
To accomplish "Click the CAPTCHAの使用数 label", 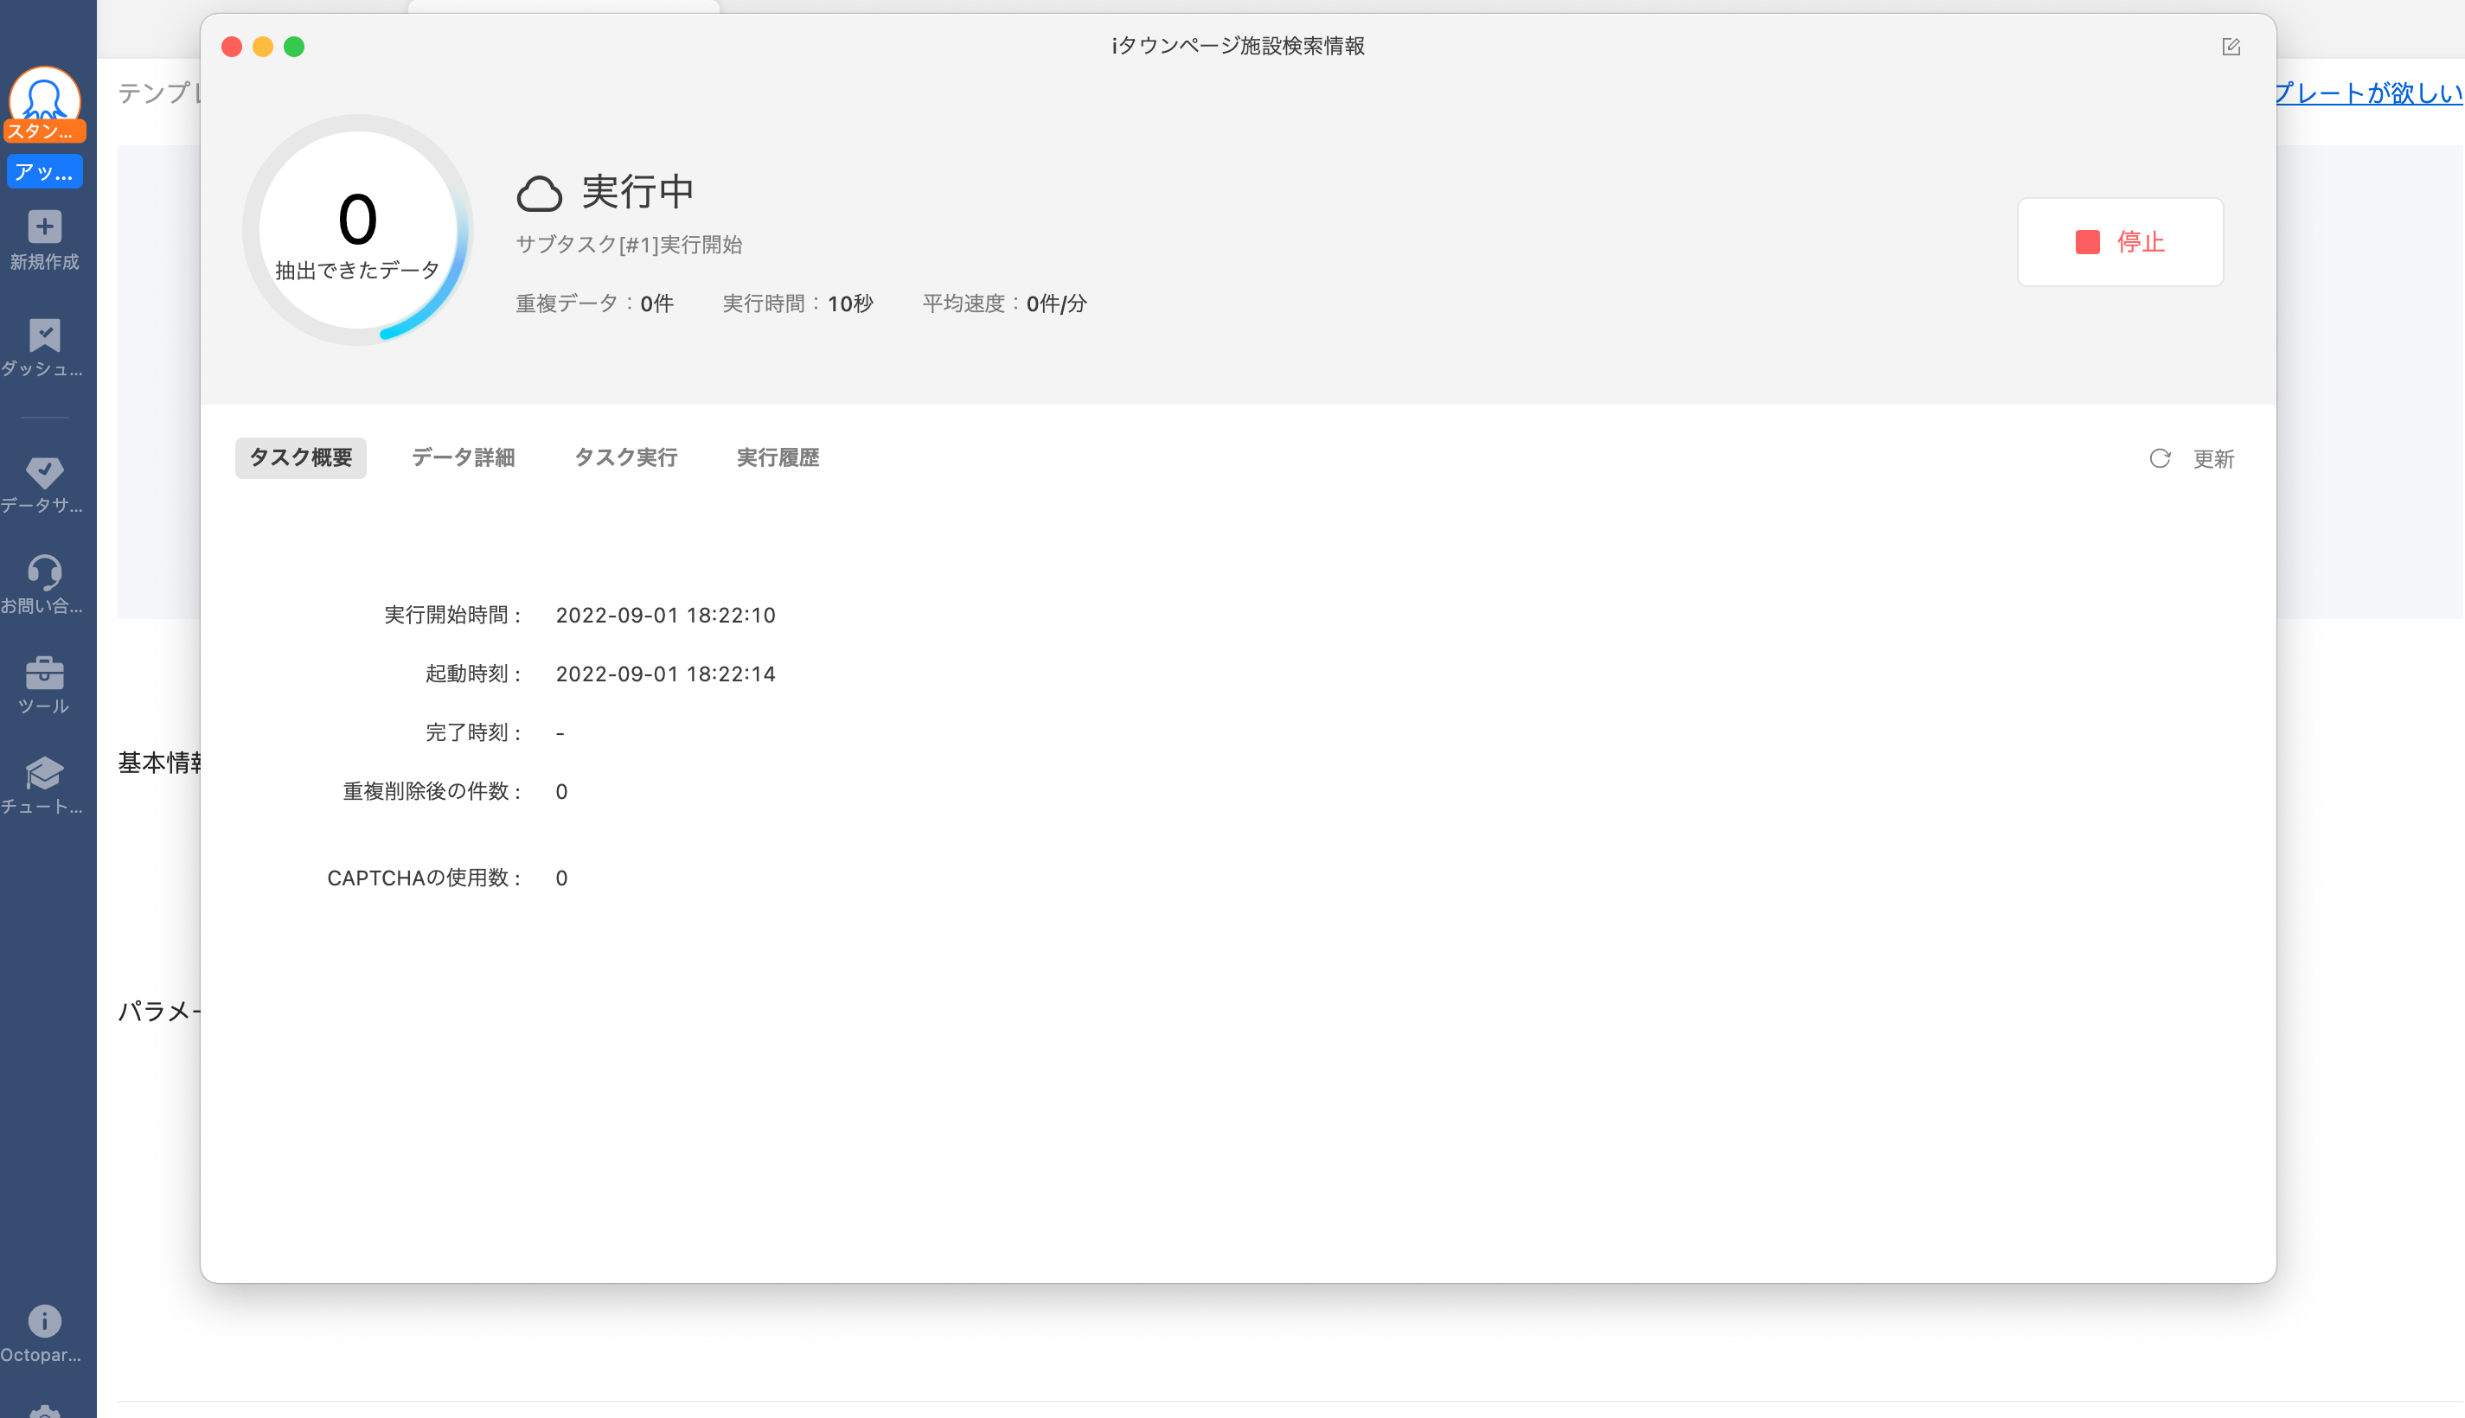I will [425, 878].
